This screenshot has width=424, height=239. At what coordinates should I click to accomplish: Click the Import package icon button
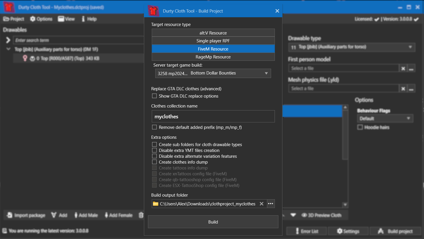[x=10, y=215]
